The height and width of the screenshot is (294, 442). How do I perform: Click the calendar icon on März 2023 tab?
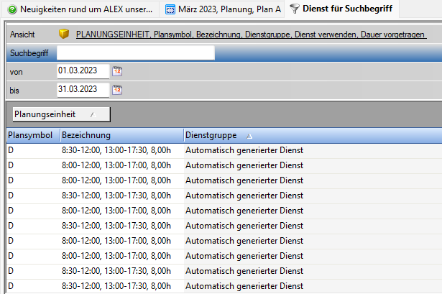coord(170,10)
